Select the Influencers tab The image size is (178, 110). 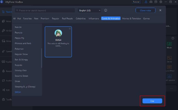(94, 18)
